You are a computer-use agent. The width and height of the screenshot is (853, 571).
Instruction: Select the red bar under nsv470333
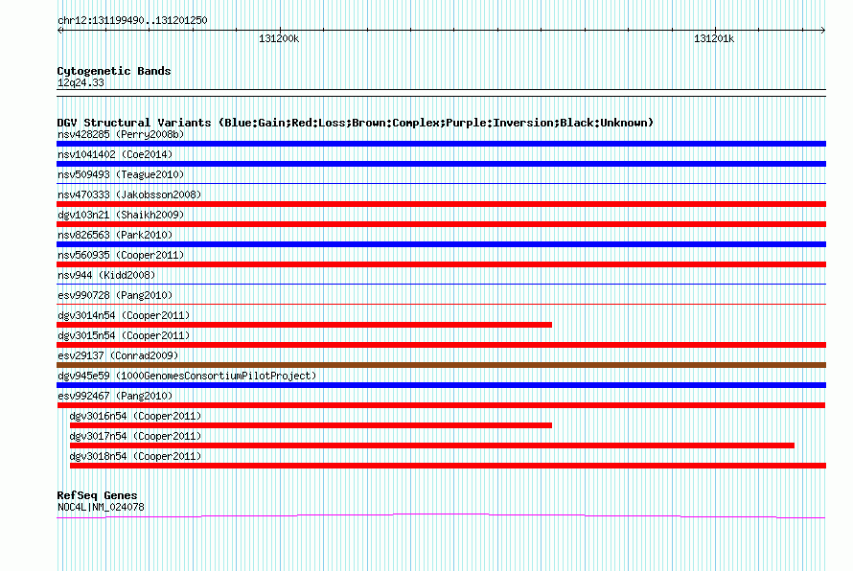coord(441,204)
